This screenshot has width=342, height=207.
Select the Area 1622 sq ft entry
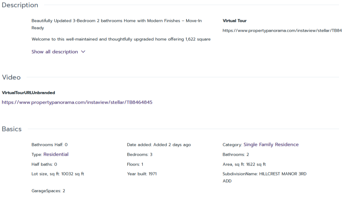(x=244, y=164)
